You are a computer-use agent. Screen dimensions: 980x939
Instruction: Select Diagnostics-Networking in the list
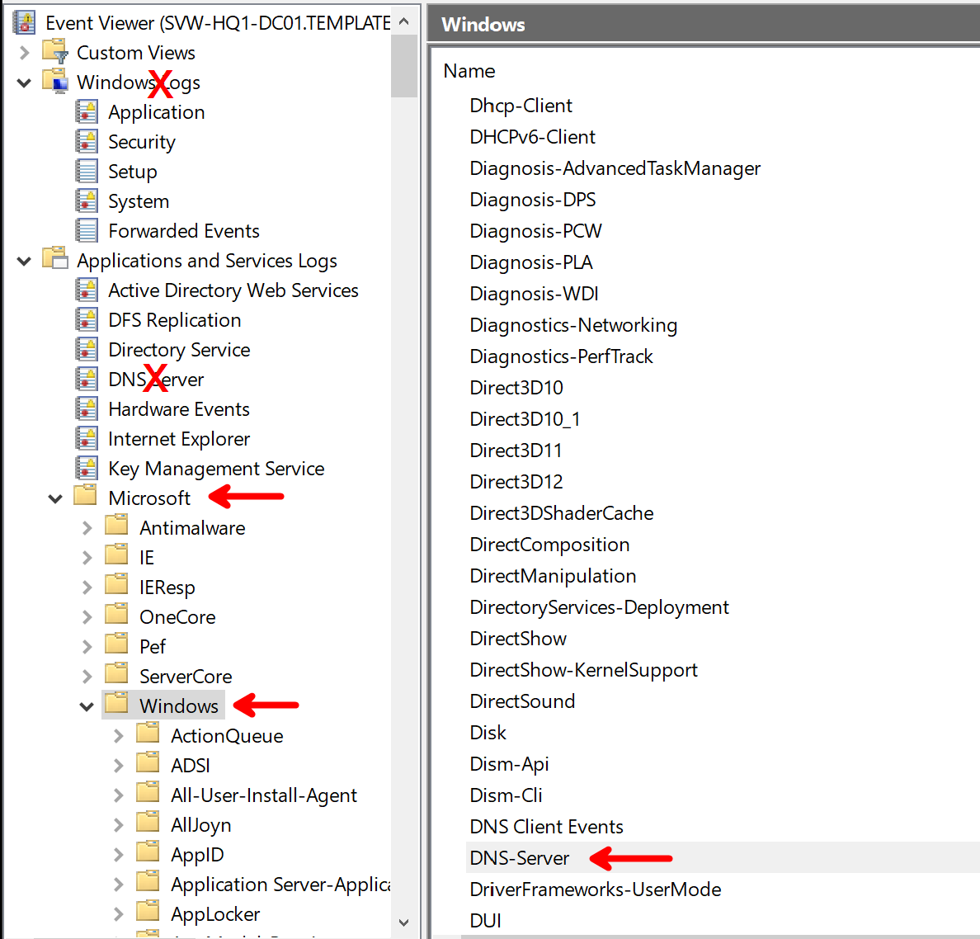573,325
